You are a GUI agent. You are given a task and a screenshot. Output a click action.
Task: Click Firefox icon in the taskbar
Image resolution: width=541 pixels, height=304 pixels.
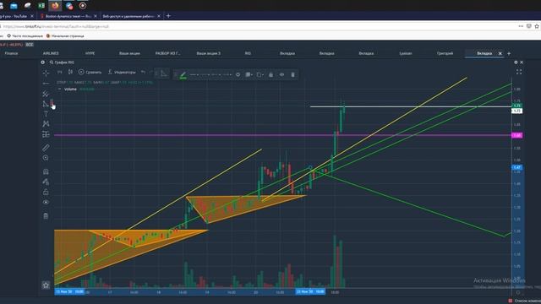(x=55, y=6)
